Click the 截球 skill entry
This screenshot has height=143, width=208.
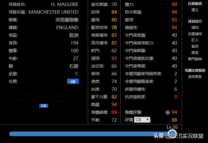point(195,47)
